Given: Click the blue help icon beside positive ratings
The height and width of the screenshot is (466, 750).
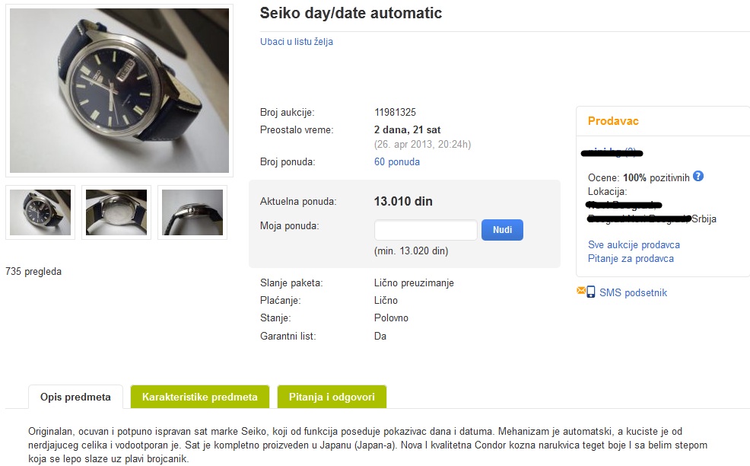Looking at the screenshot, I should 698,177.
